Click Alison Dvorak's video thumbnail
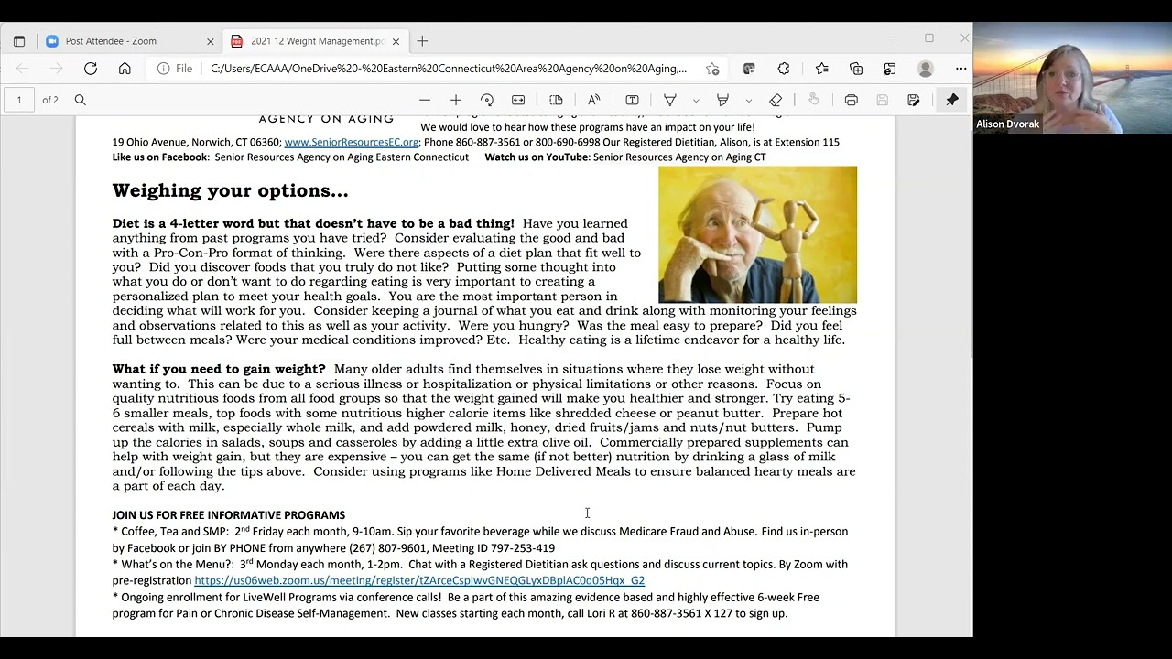This screenshot has width=1172, height=659. (1072, 78)
